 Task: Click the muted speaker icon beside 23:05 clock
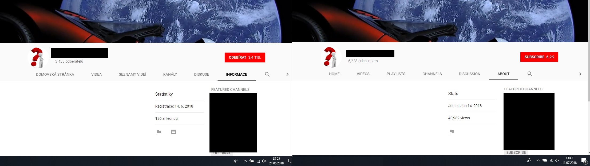point(264,161)
